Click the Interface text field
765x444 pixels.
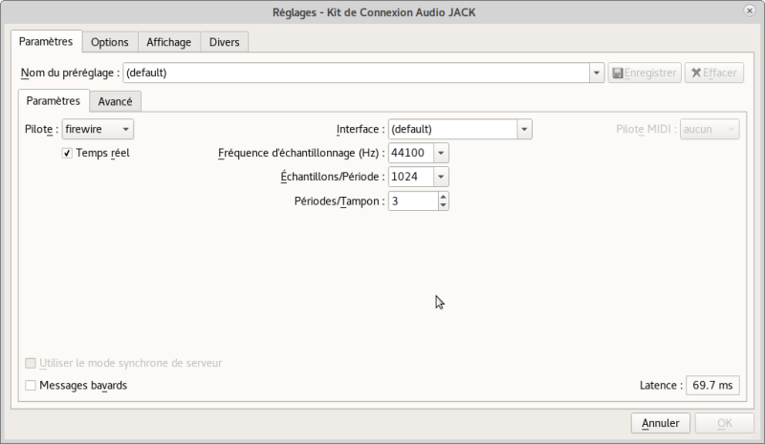click(x=451, y=129)
